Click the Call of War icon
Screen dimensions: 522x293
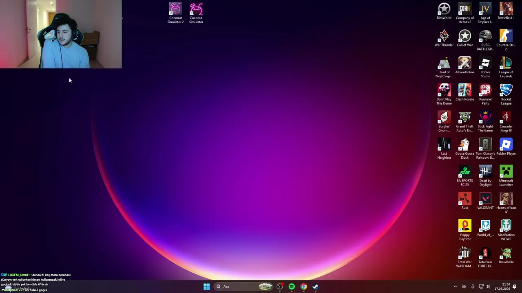pos(464,38)
